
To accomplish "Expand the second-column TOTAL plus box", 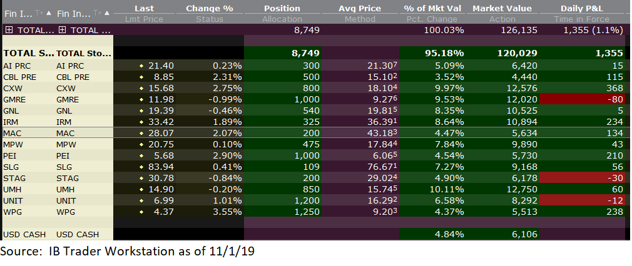I will click(62, 30).
